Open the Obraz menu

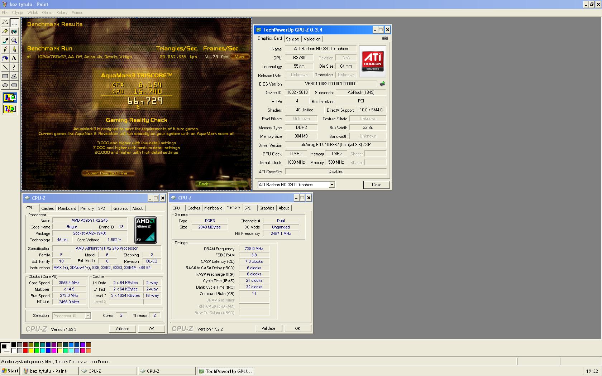click(47, 13)
